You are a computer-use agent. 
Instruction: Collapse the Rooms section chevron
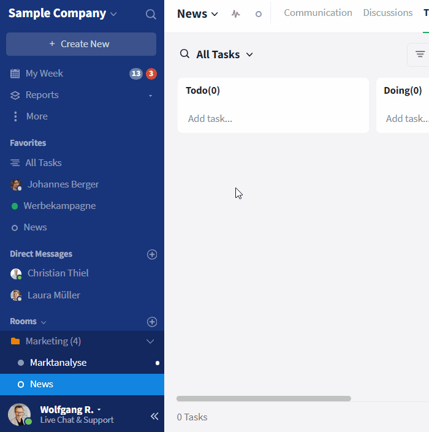(x=44, y=322)
